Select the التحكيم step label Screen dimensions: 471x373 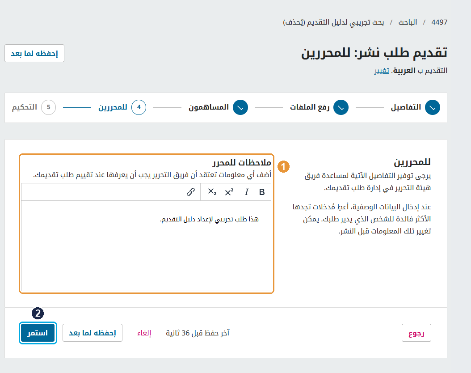click(x=24, y=107)
